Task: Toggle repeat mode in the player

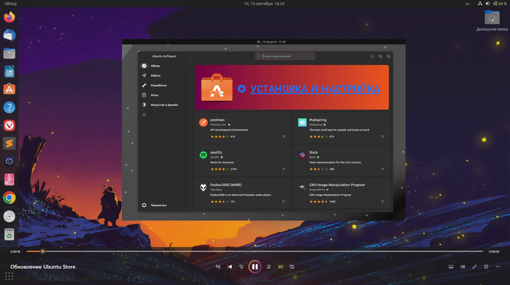Action: (x=292, y=267)
